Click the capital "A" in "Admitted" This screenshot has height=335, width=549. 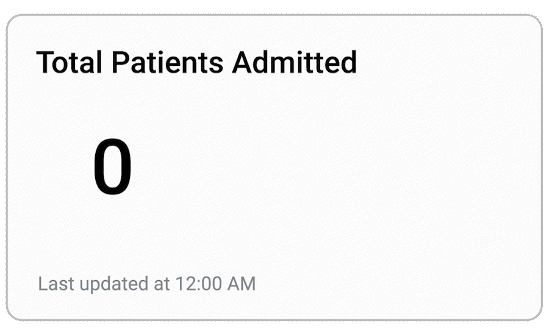click(242, 62)
